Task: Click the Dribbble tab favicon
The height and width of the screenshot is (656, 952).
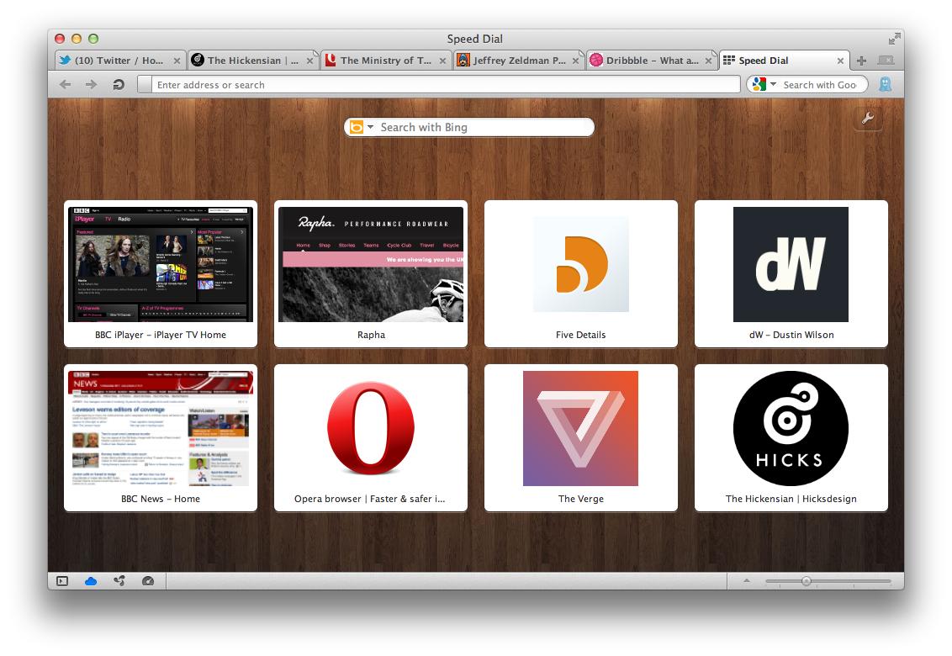Action: tap(596, 61)
